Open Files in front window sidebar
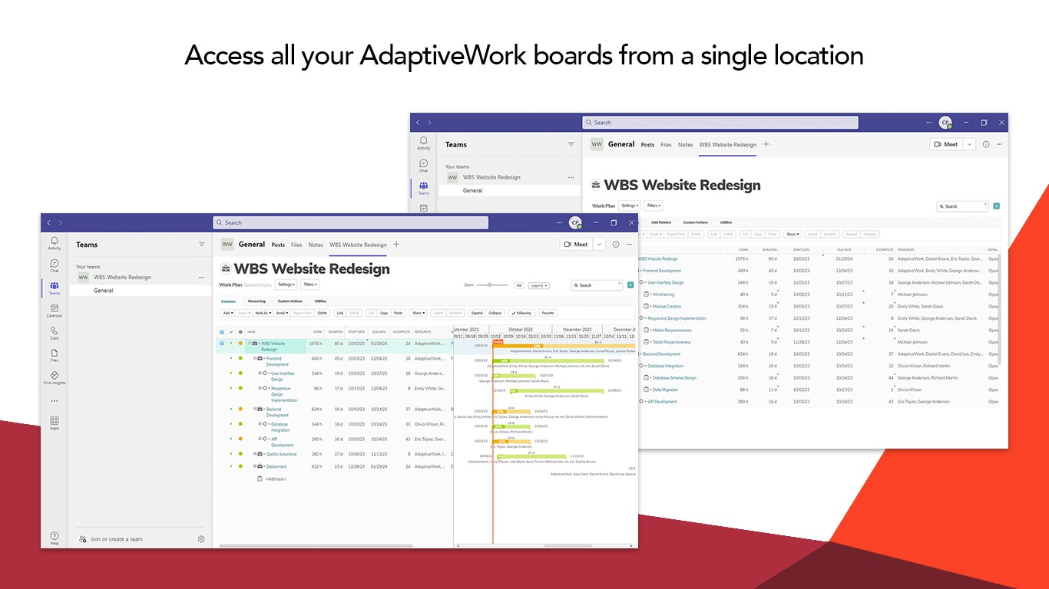Image resolution: width=1049 pixels, height=589 pixels. [55, 355]
